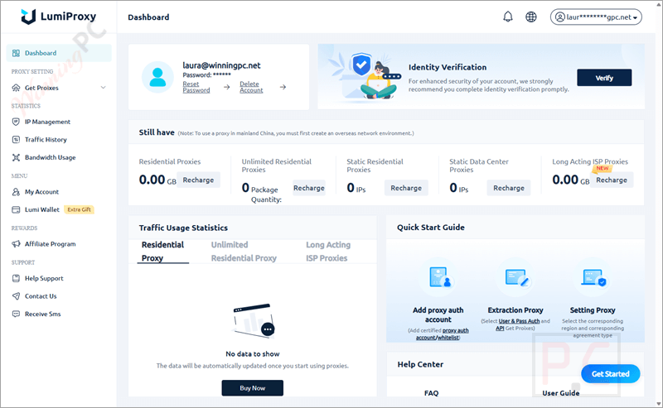Screen dimensions: 663x408
Task: Click the user avatar icon in header
Action: tap(560, 17)
